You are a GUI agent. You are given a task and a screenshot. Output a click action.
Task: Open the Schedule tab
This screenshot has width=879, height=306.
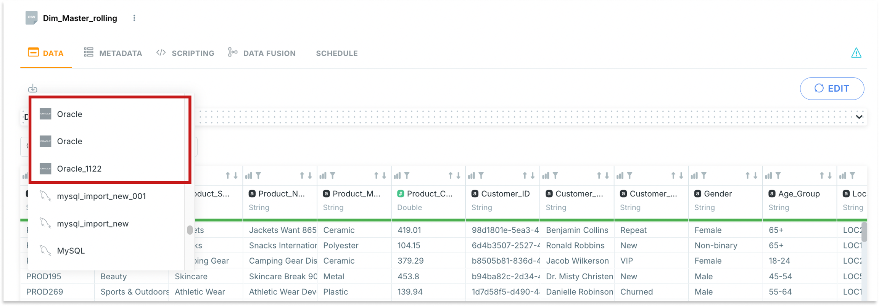click(336, 53)
